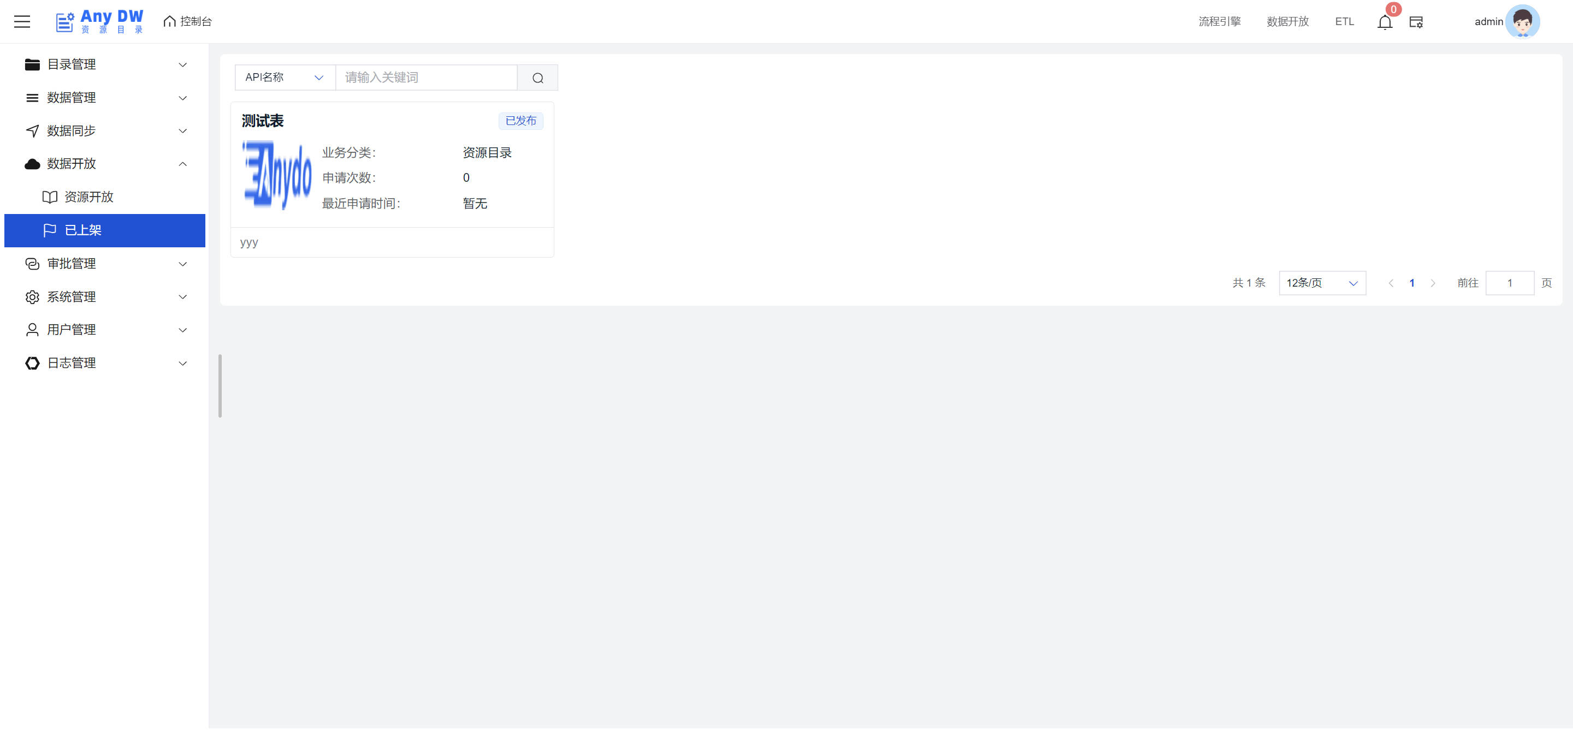Click the window settings icon beside the bell
This screenshot has width=1573, height=737.
(1416, 22)
